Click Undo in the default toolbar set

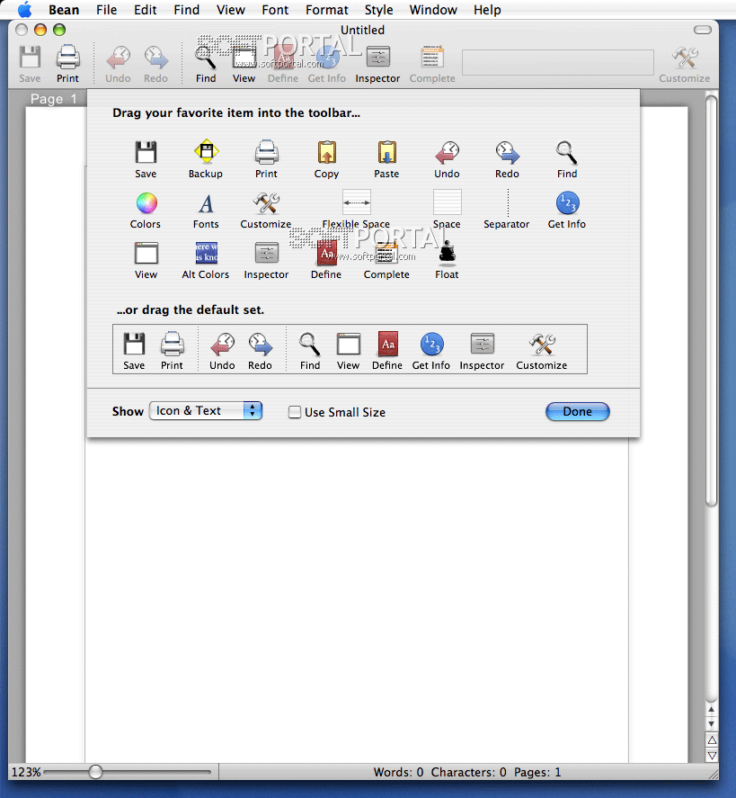[222, 350]
